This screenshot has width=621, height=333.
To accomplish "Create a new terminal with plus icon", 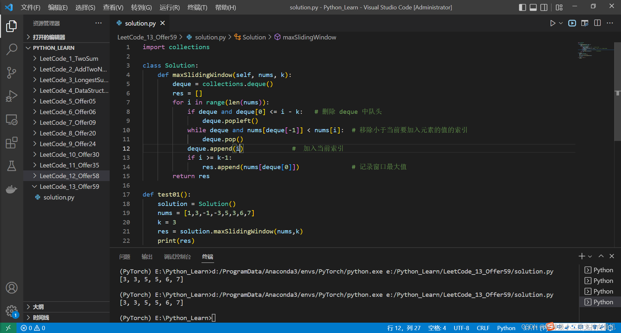I will tap(582, 256).
